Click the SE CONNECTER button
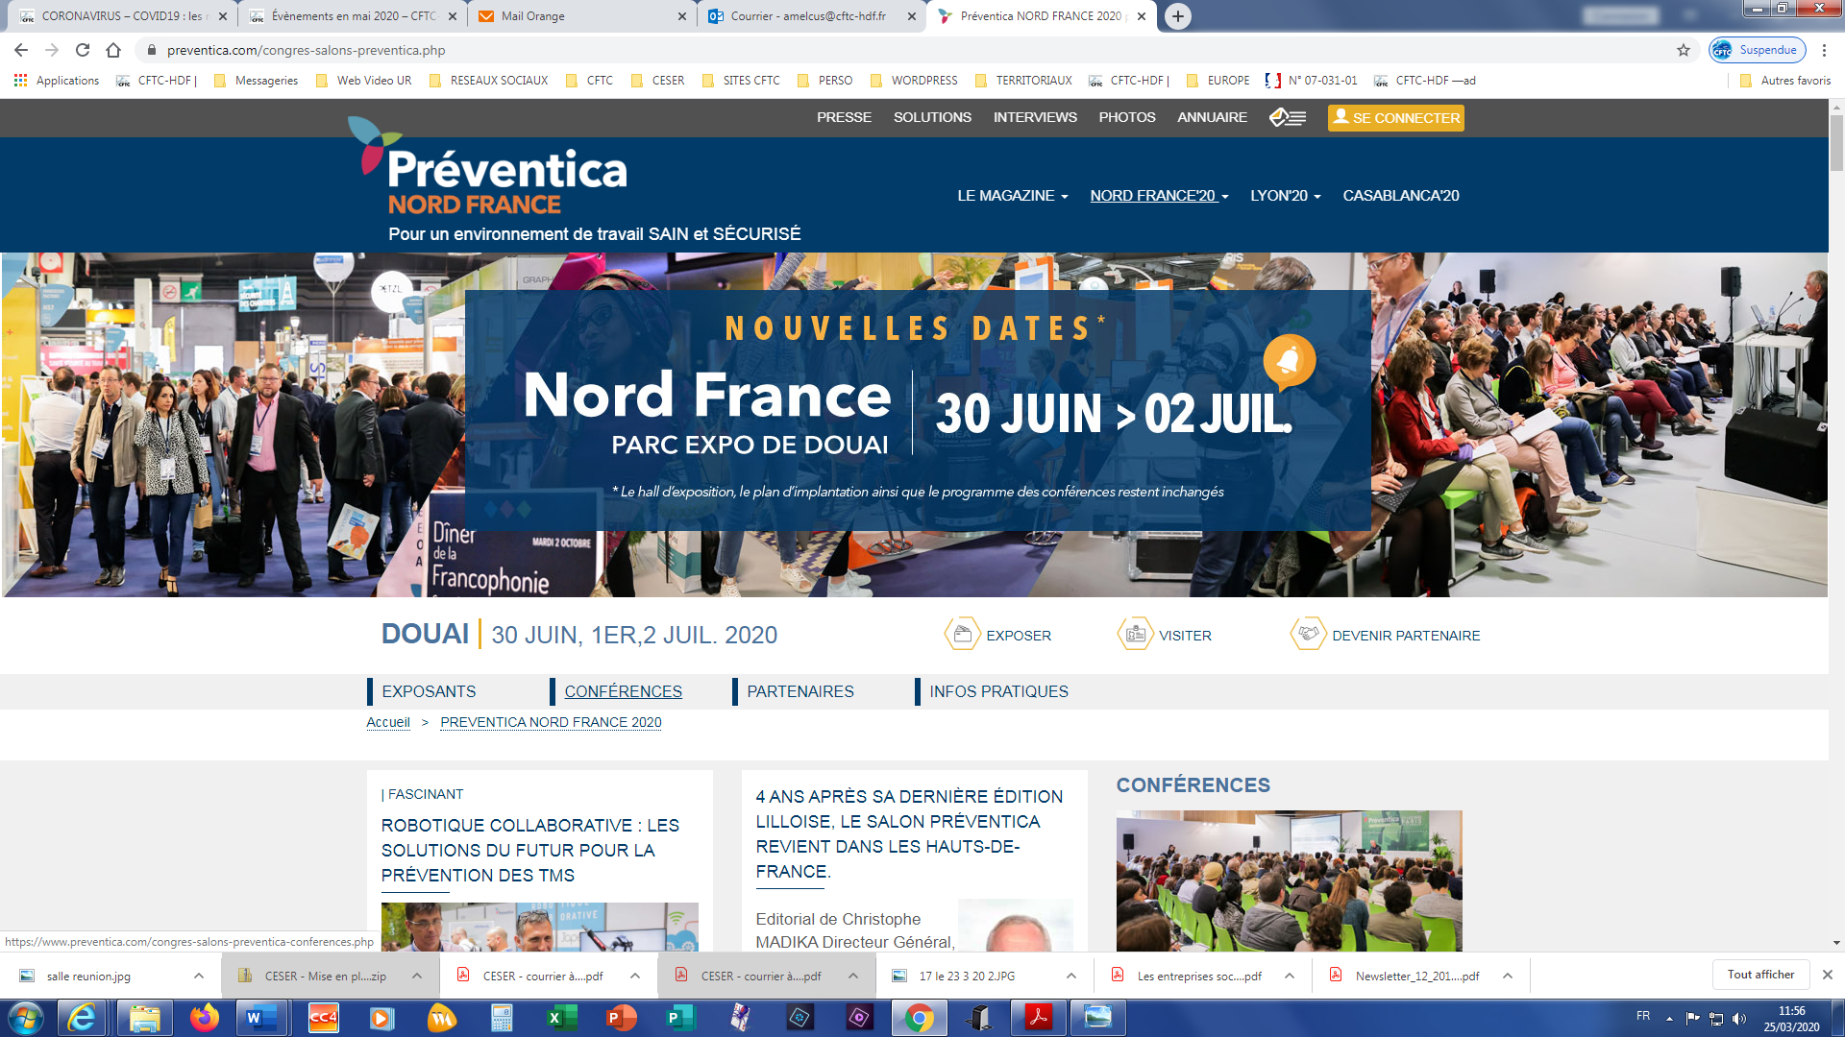 click(x=1395, y=117)
